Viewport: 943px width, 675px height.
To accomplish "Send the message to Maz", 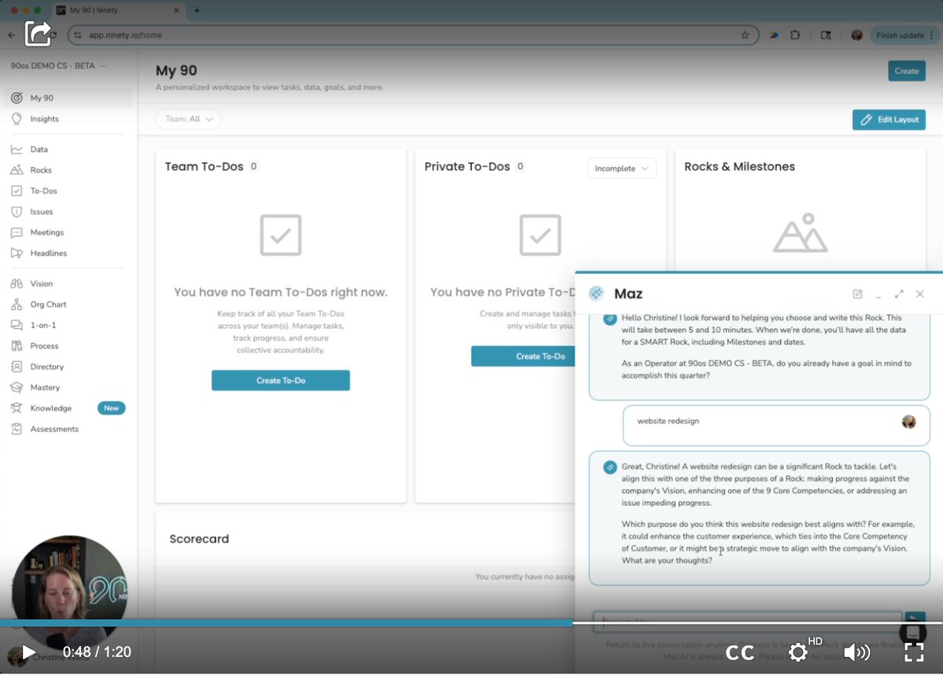I will click(915, 620).
